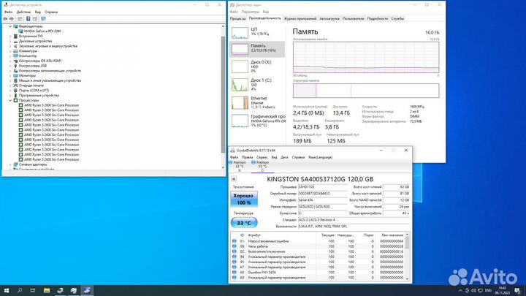
Task: Expand the Сетевые адаптеры node
Action: (10, 164)
